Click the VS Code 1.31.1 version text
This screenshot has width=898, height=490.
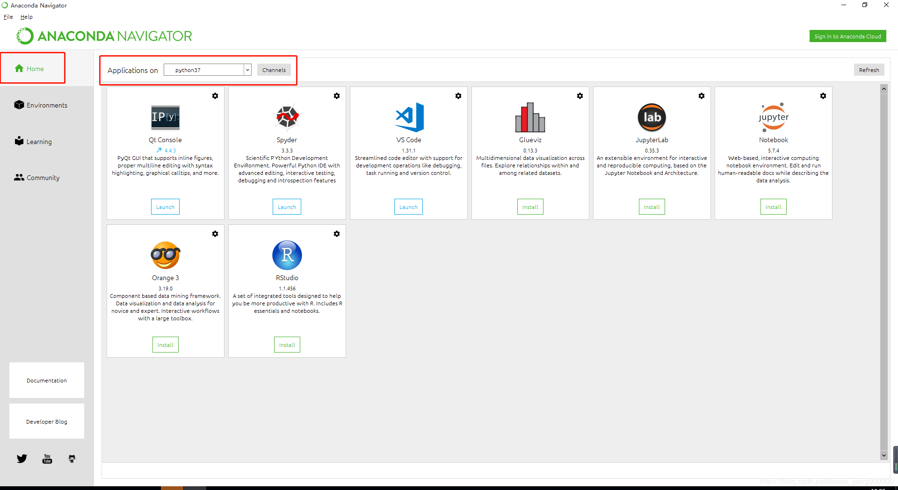pos(409,151)
